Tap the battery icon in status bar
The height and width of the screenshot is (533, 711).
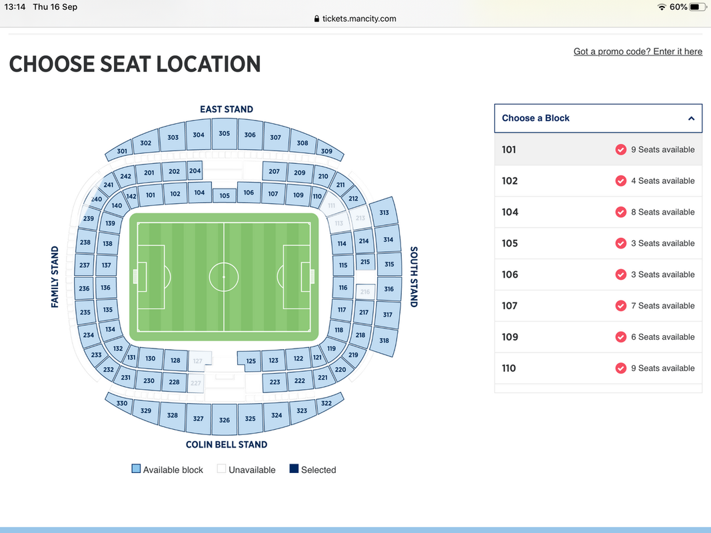tap(698, 7)
